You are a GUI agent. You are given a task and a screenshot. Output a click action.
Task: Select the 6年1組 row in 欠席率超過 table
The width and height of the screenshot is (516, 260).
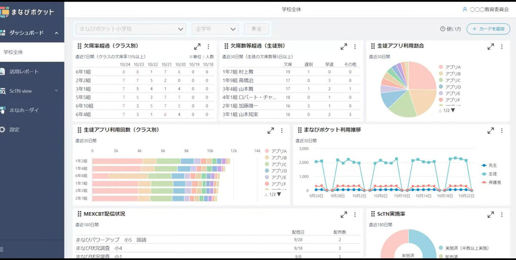[145, 72]
